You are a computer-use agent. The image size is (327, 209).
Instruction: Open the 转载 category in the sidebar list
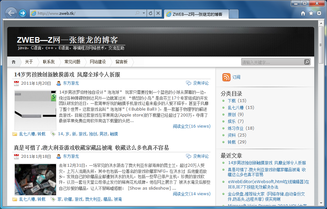click(x=232, y=142)
